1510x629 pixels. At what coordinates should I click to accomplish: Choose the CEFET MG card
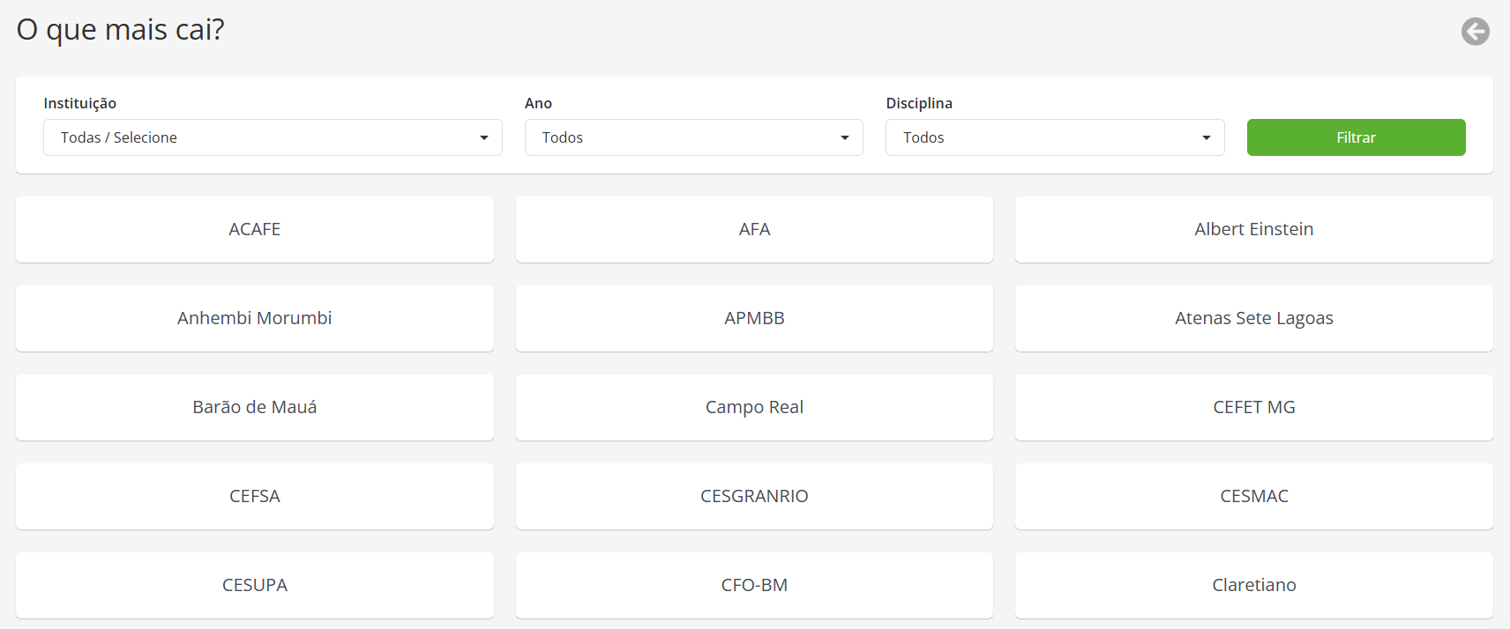(1253, 407)
